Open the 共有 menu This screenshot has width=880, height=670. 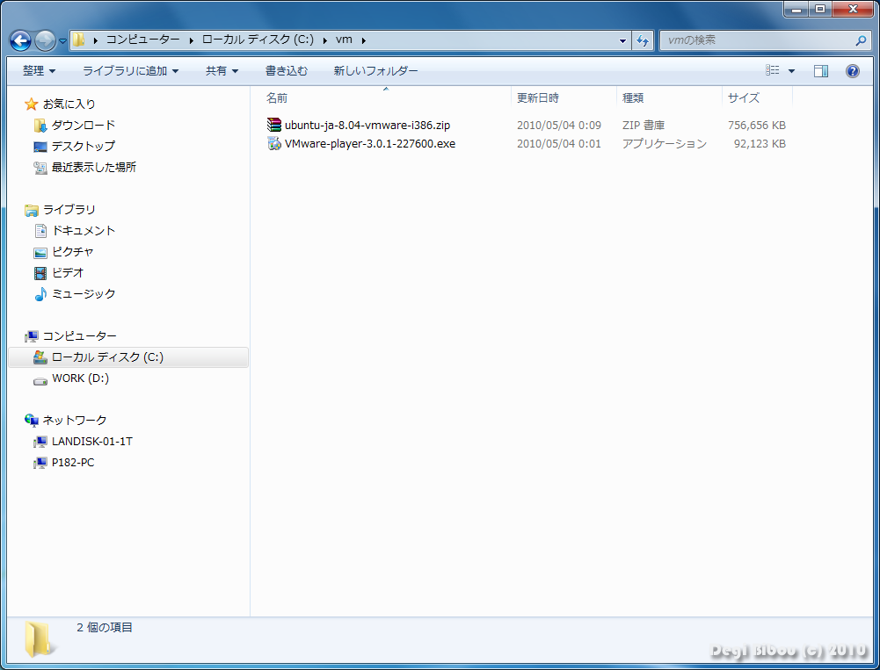point(222,71)
